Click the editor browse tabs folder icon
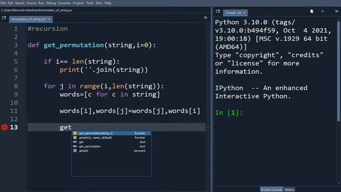 point(4,18)
